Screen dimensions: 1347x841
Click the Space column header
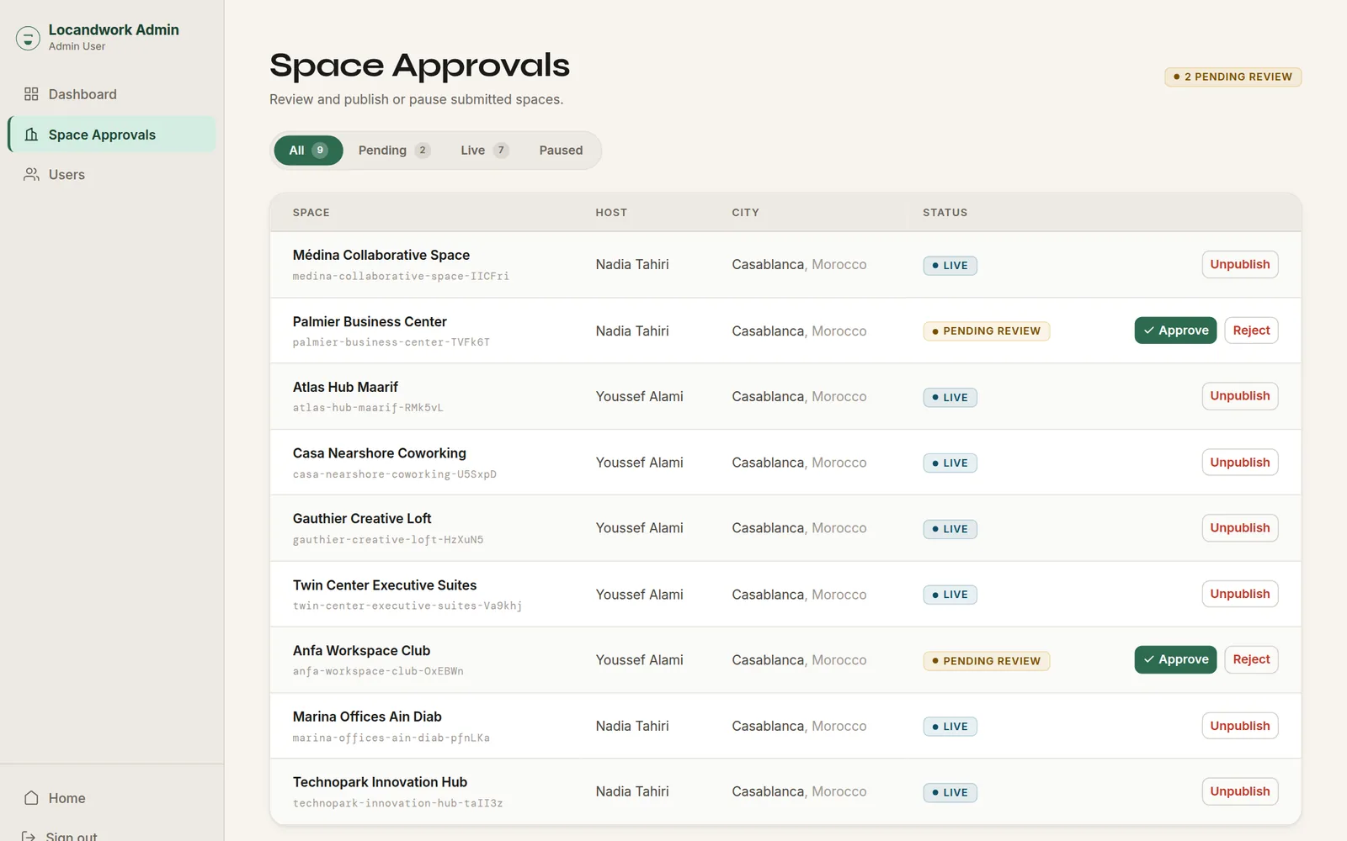311,213
